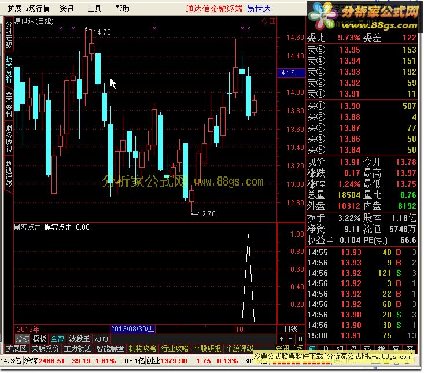Open 主力轨迹 in the bottom bar

78,348
